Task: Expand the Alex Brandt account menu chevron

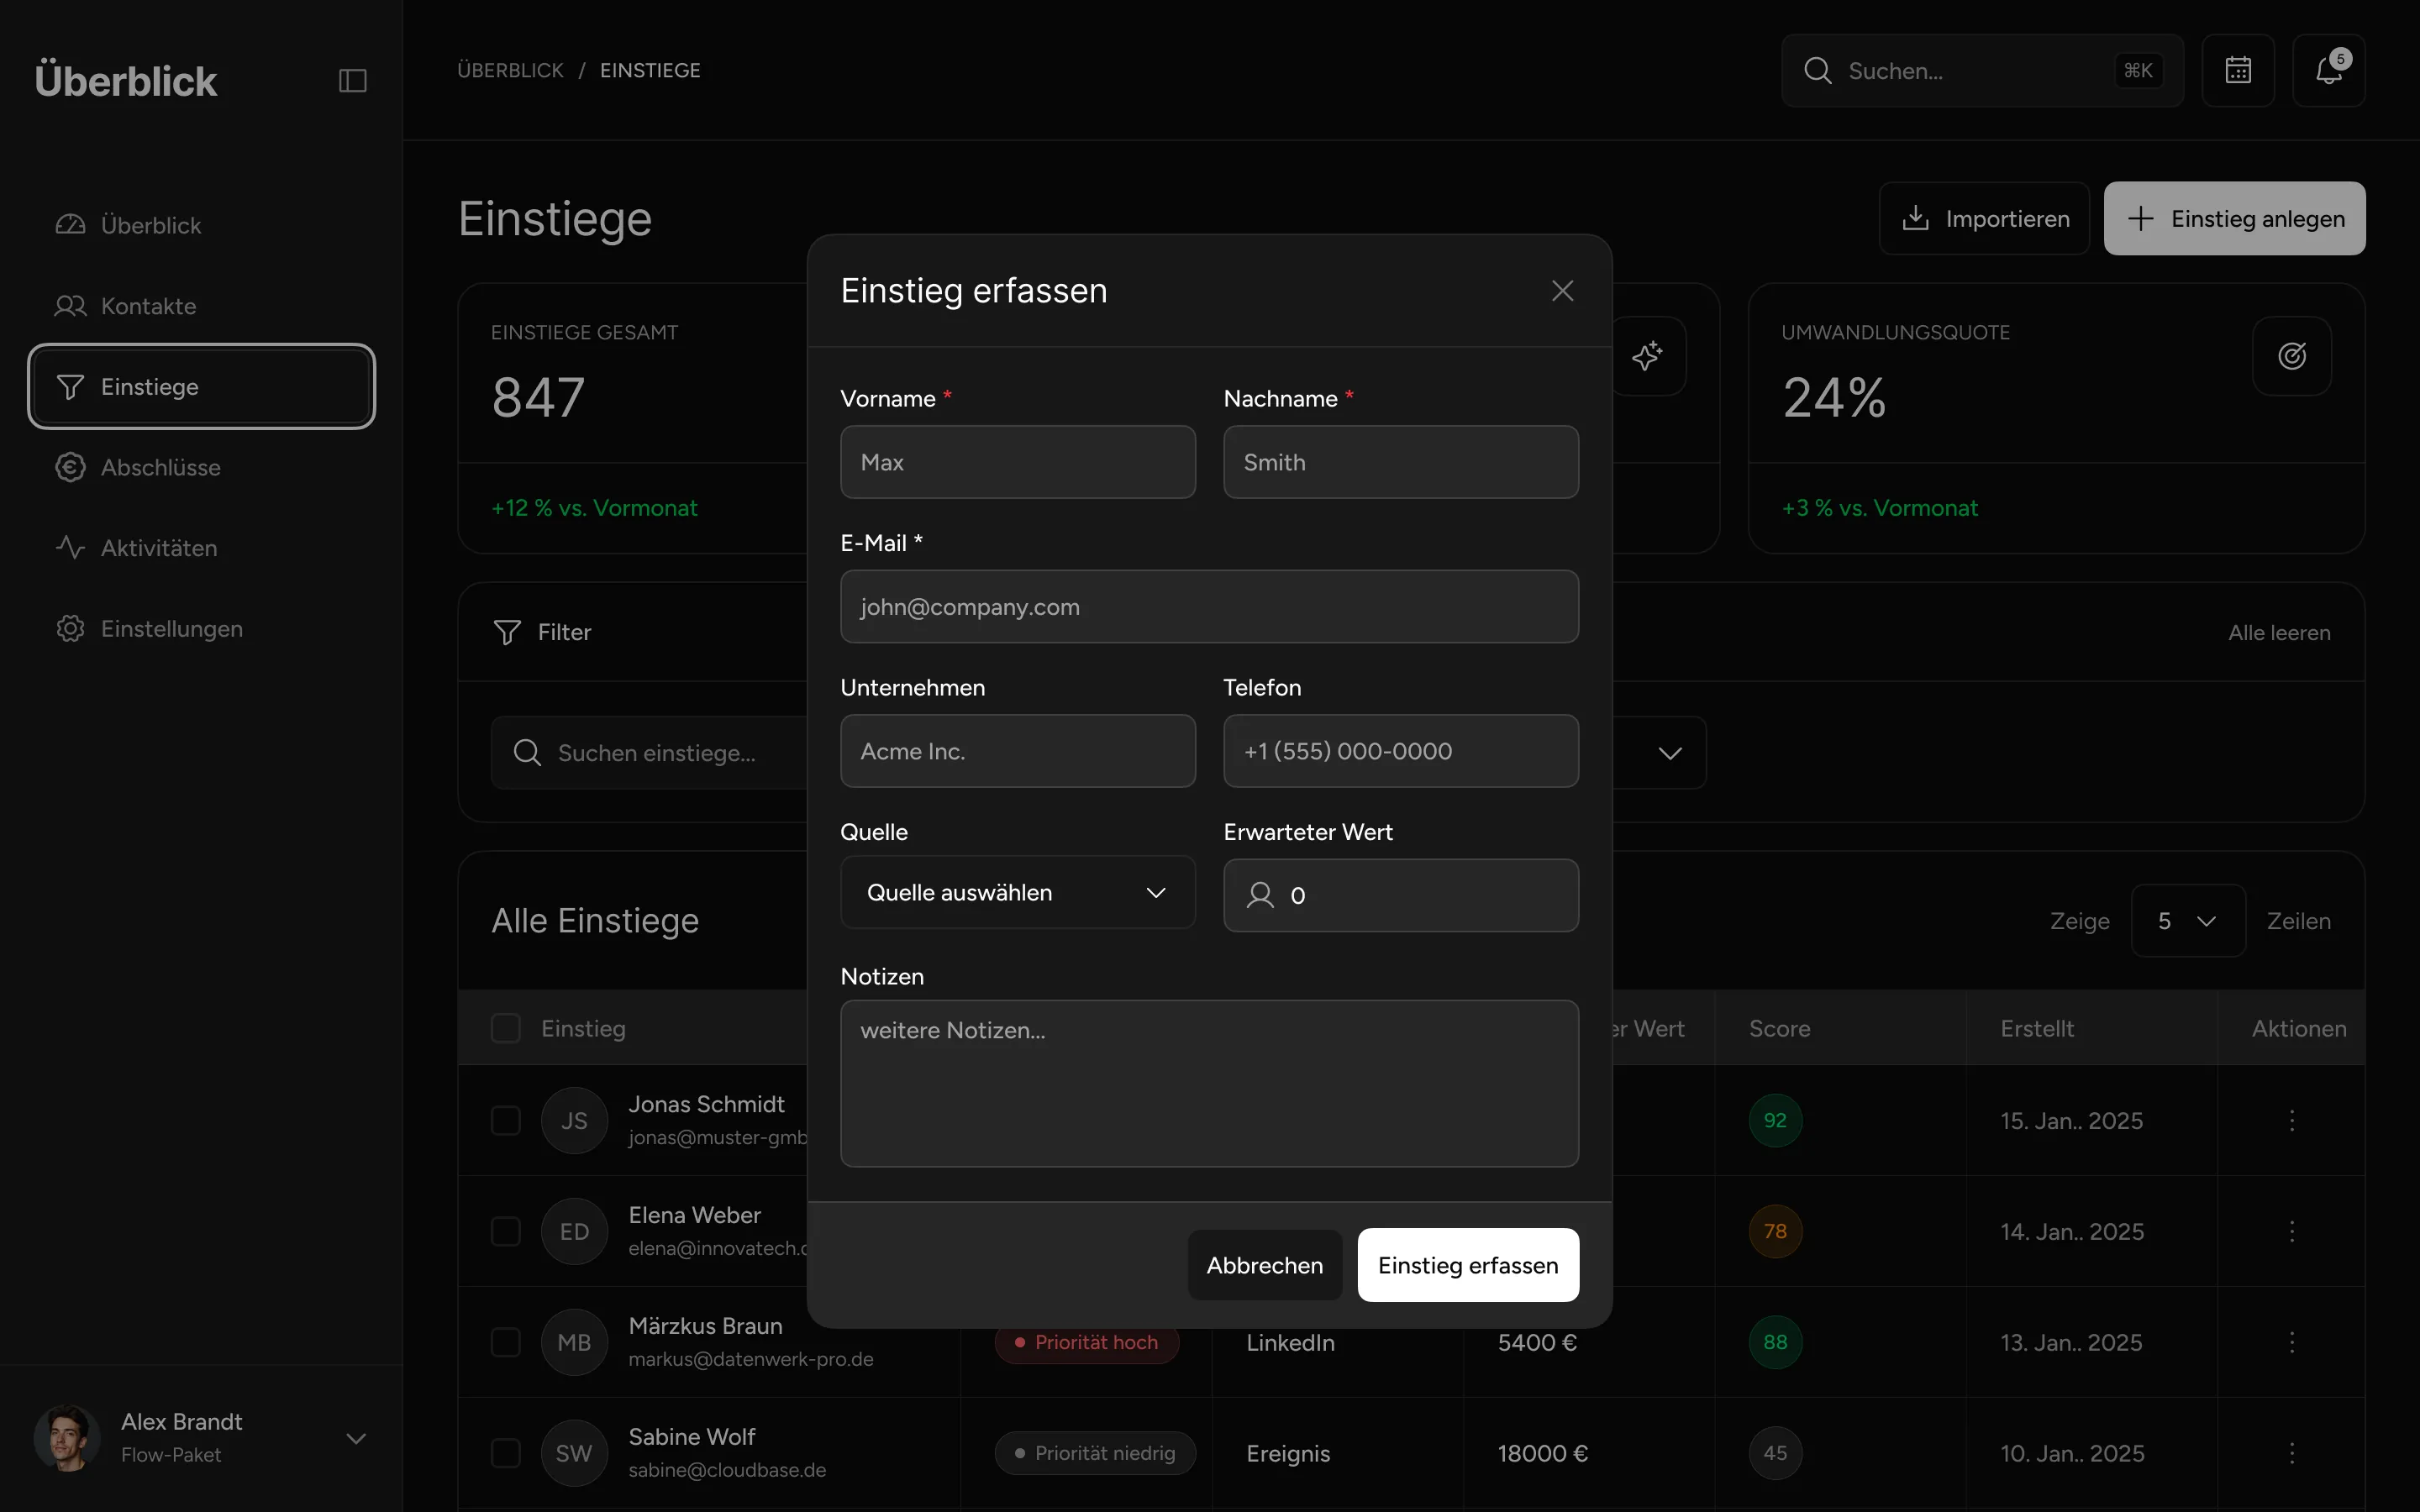Action: click(356, 1438)
